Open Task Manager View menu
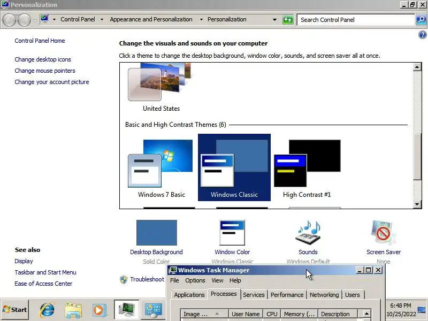This screenshot has height=321, width=428. coord(217,280)
